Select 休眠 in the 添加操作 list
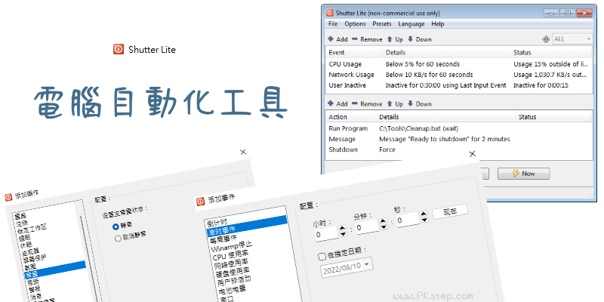604x302 pixels. pos(26,244)
